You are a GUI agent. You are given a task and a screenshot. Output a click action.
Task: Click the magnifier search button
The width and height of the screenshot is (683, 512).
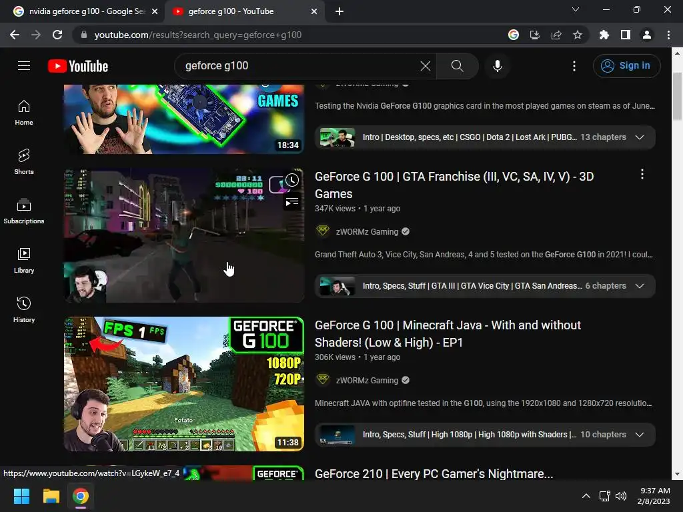(457, 66)
